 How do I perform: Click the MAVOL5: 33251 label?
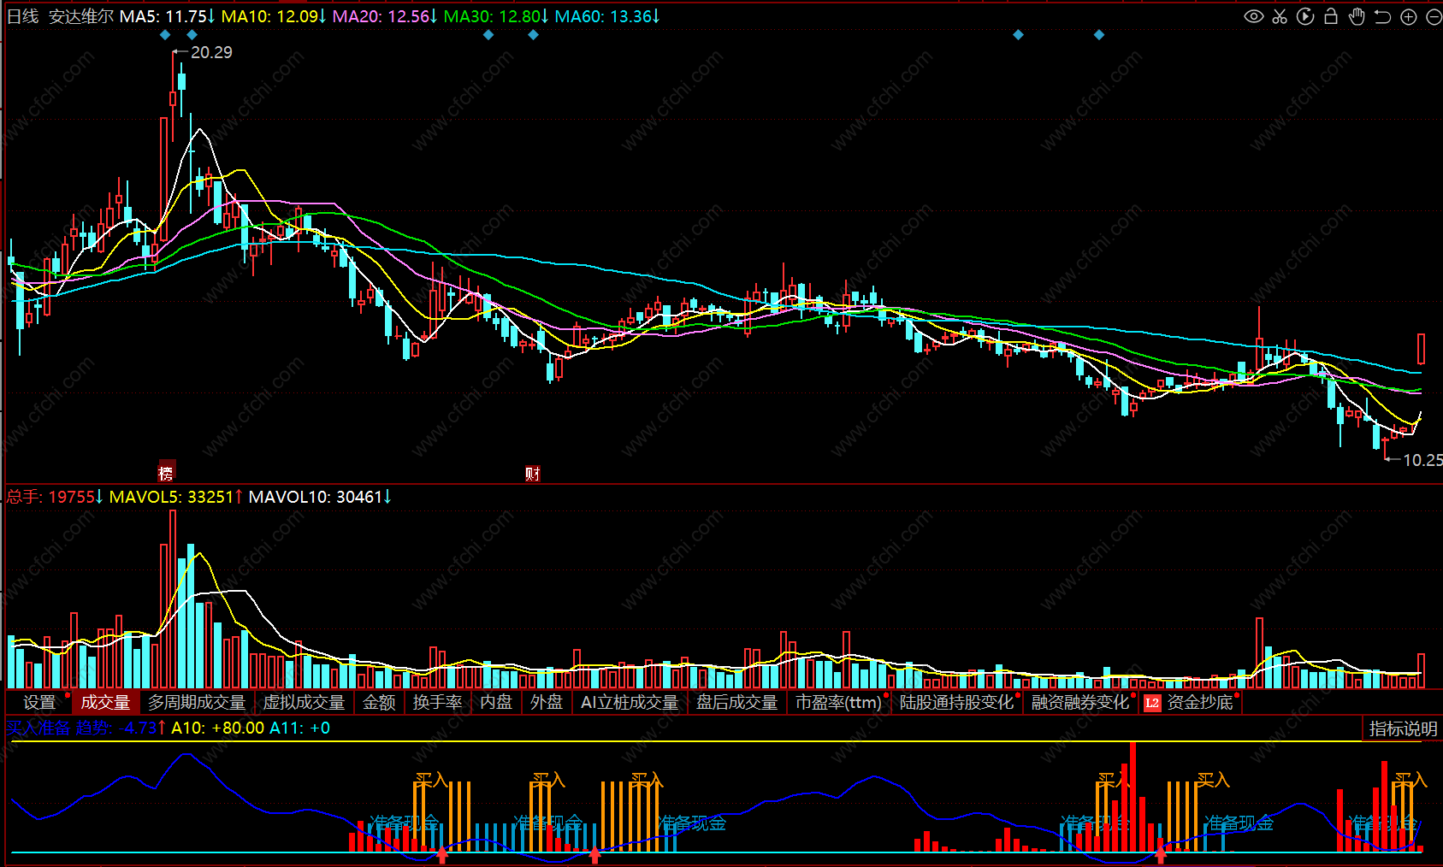176,497
